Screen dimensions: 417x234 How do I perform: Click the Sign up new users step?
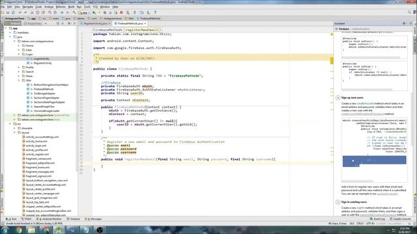tap(352, 97)
